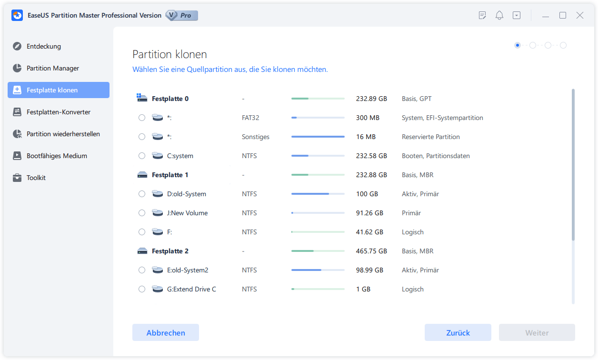598x360 pixels.
Task: Click the first wizard step indicator dot
Action: pos(518,45)
